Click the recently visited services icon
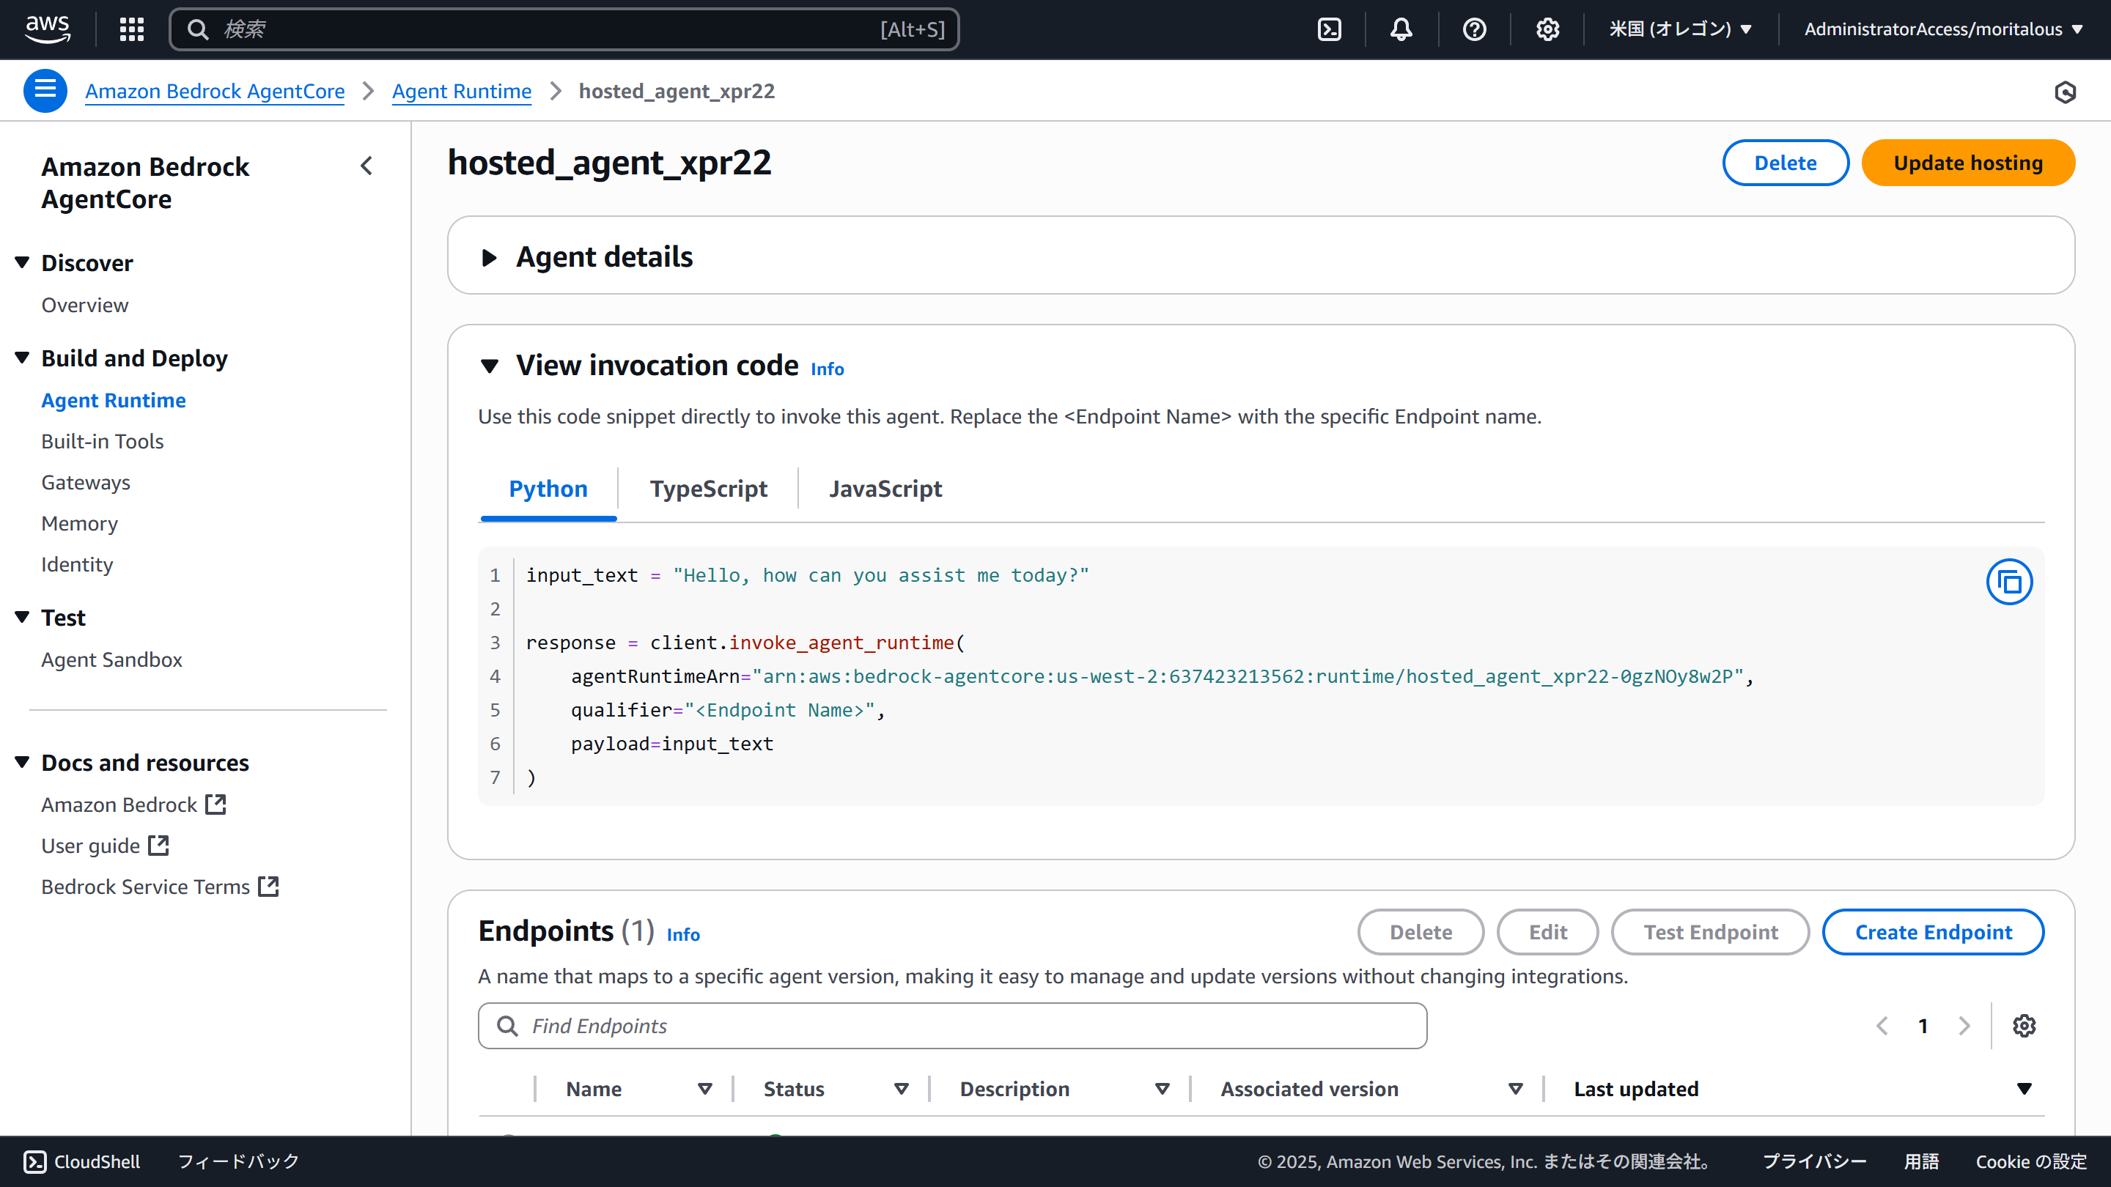 click(x=2066, y=91)
